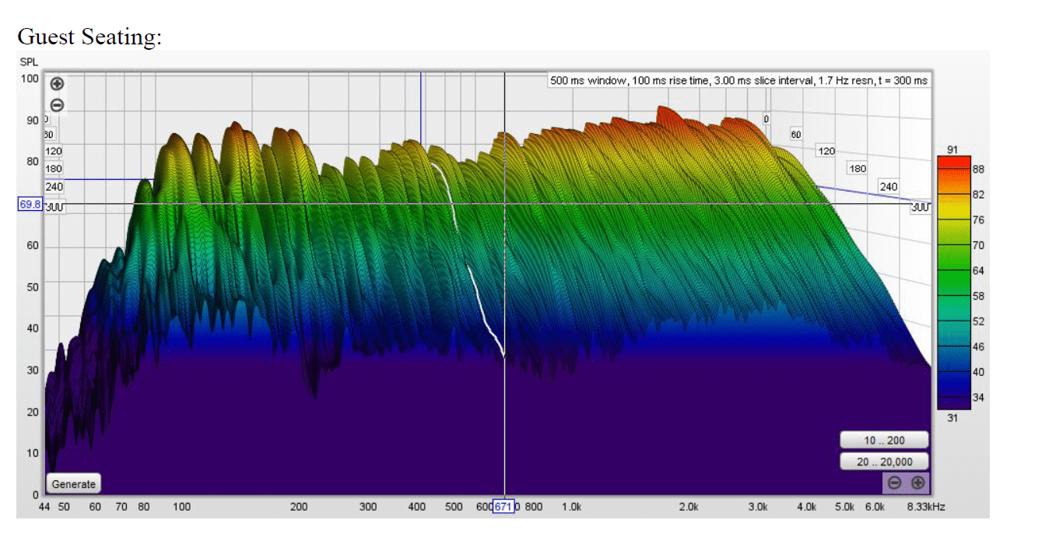This screenshot has height=548, width=1038.
Task: Click the vertical SPL zoom-out minus icon
Action: tap(57, 105)
